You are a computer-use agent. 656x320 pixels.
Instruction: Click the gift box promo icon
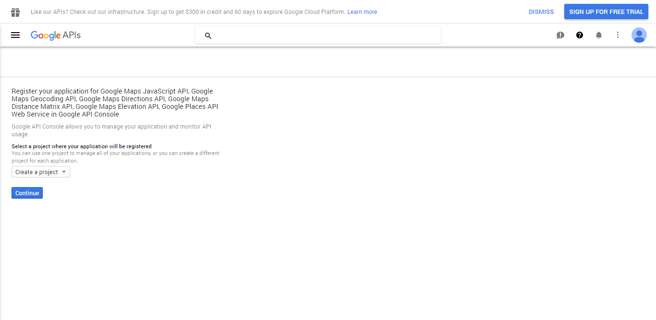click(x=15, y=12)
